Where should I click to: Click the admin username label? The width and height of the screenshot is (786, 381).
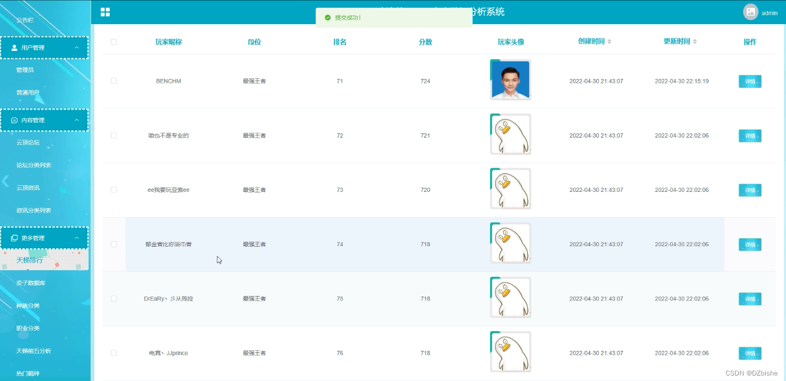coord(770,13)
